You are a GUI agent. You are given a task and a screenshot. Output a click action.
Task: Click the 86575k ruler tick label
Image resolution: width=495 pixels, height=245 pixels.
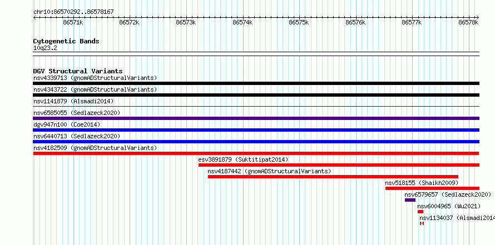pos(299,22)
